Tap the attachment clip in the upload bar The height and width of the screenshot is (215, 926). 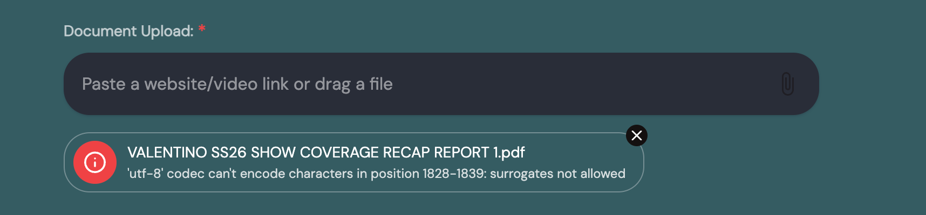coord(787,84)
